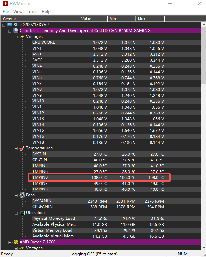Minimize the HWMonitor window
The width and height of the screenshot is (206, 257).
pyautogui.click(x=170, y=4)
